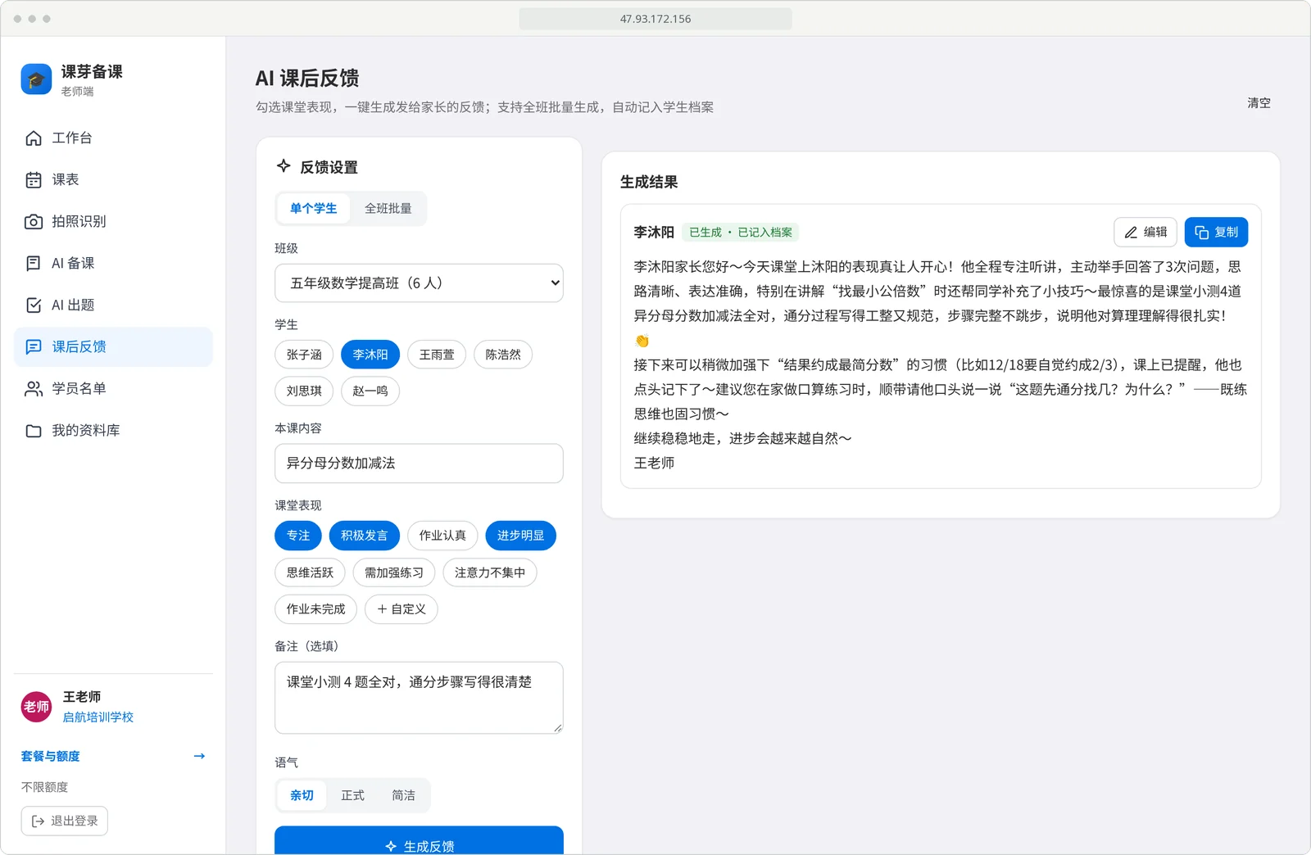The height and width of the screenshot is (855, 1311).
Task: Select student 刘思琪
Action: click(x=304, y=391)
